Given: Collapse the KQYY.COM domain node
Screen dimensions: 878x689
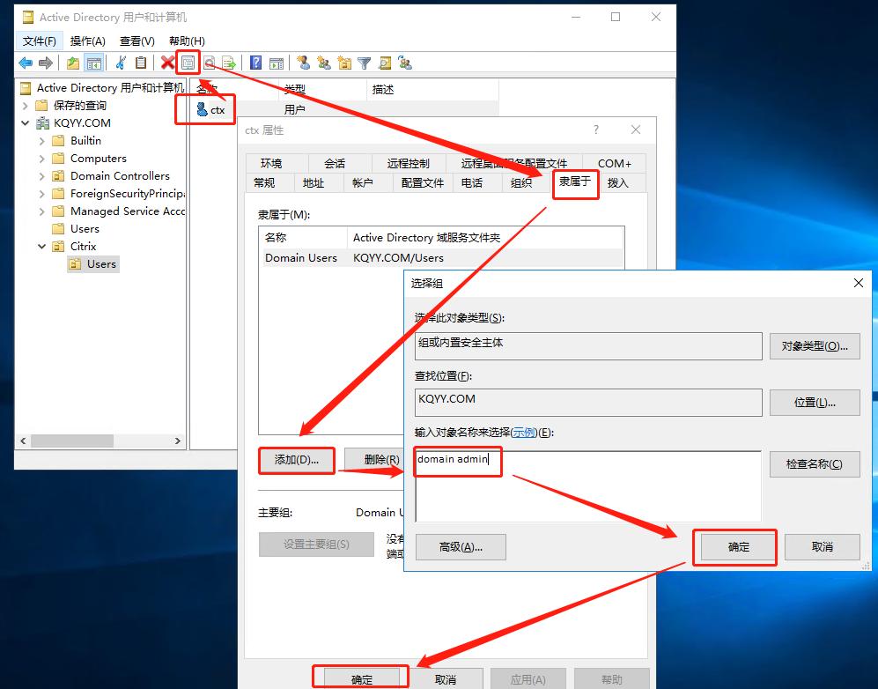Looking at the screenshot, I should (x=26, y=123).
